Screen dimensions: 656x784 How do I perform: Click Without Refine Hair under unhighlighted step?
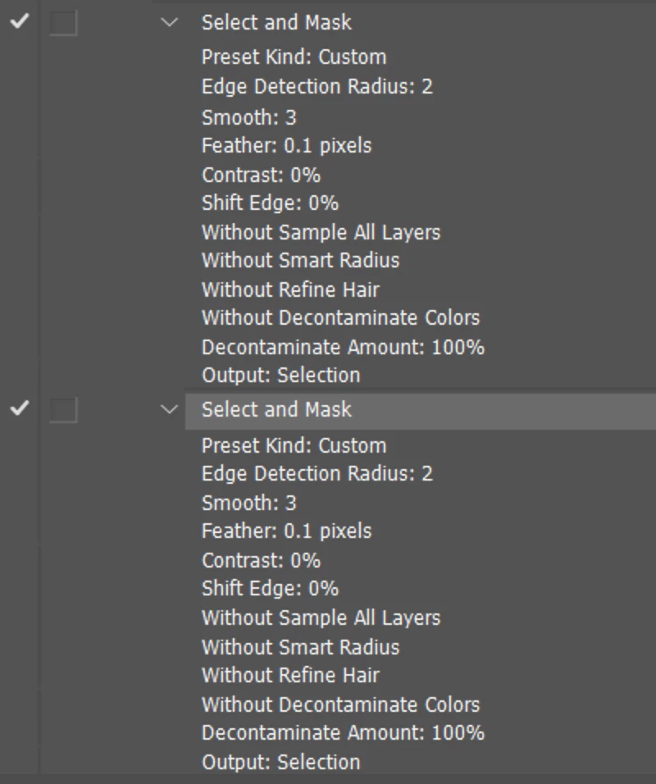coord(290,289)
